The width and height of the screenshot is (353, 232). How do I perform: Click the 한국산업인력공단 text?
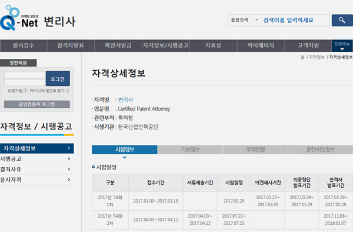[138, 127]
